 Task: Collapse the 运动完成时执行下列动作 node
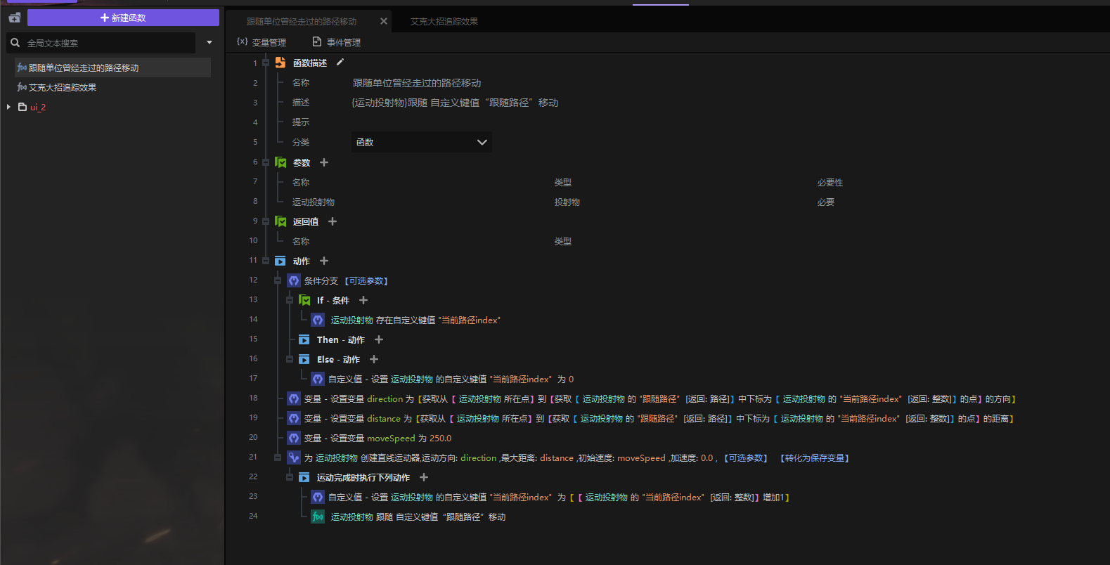(x=290, y=477)
